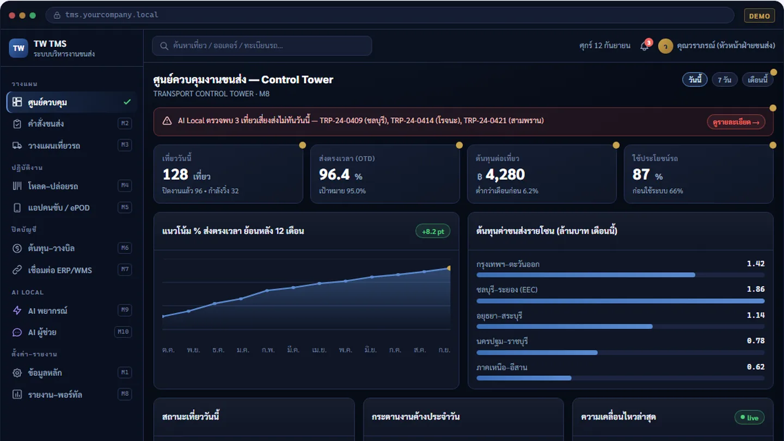
Task: Click the ใช้ประโยชน์รถ 87% card
Action: [699, 174]
